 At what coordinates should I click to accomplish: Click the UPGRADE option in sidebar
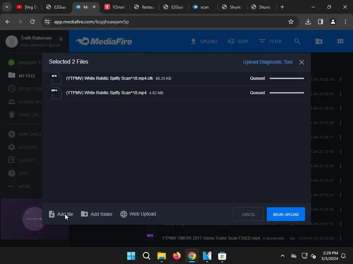[x=25, y=63]
